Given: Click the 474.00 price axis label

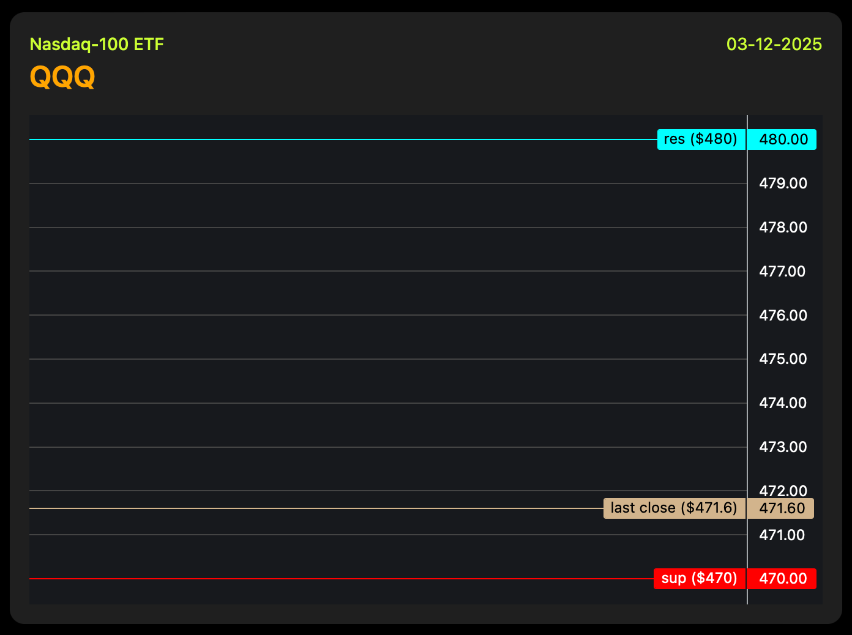Looking at the screenshot, I should (783, 403).
